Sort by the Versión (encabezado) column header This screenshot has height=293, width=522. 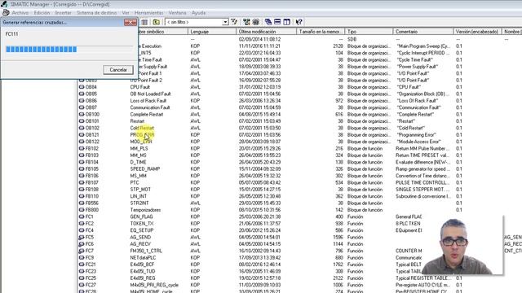[x=477, y=32]
